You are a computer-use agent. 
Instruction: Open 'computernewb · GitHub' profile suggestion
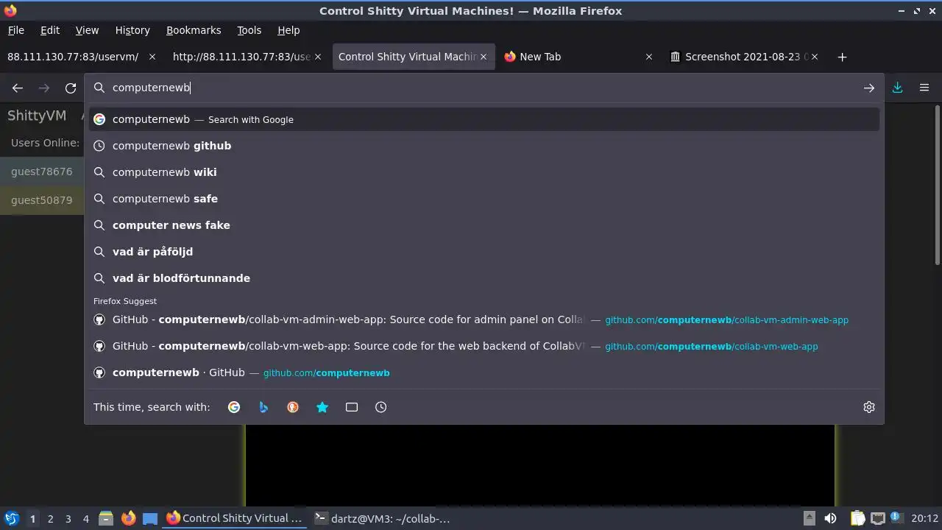[x=484, y=372]
